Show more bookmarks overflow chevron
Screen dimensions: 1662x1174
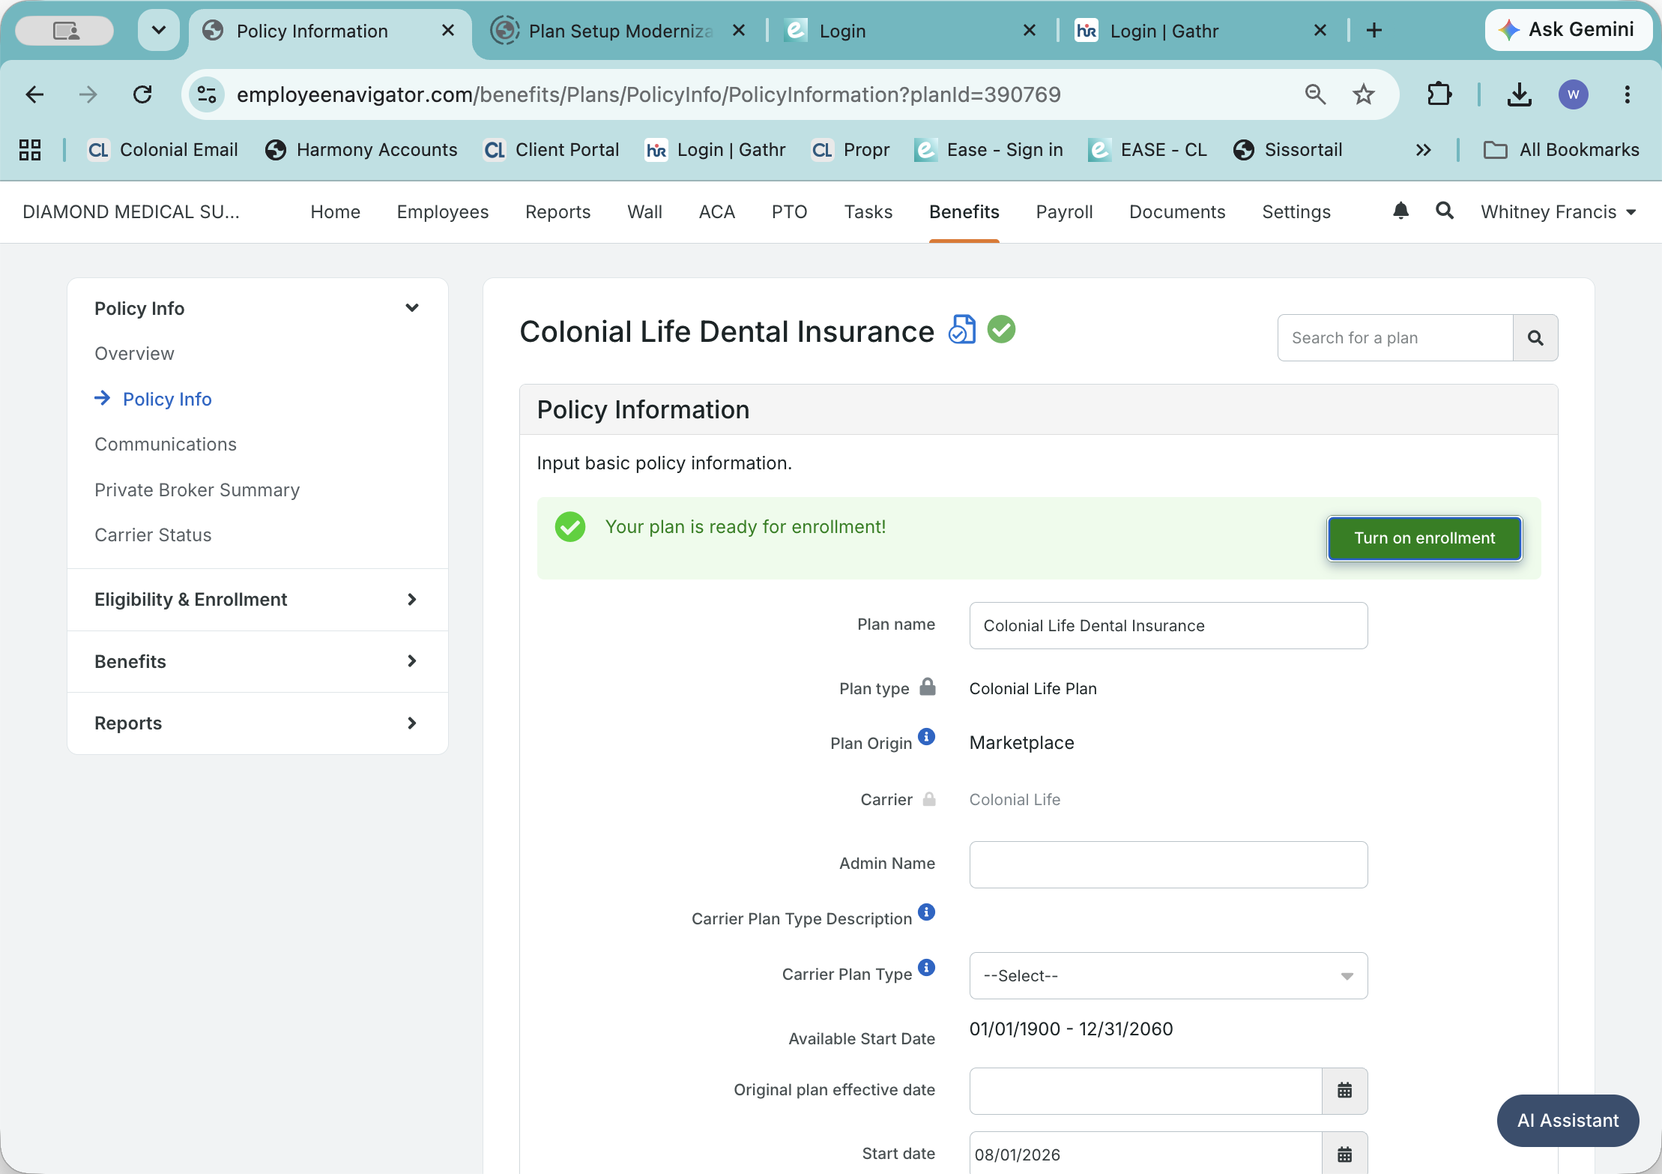[1424, 150]
